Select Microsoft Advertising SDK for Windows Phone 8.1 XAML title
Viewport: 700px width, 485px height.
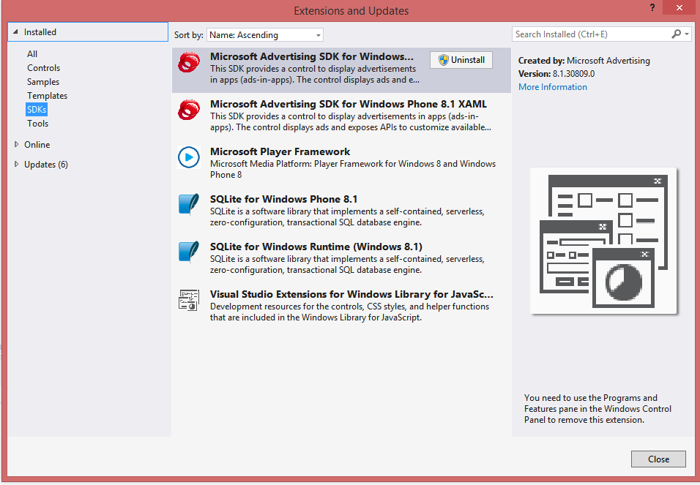click(x=349, y=105)
